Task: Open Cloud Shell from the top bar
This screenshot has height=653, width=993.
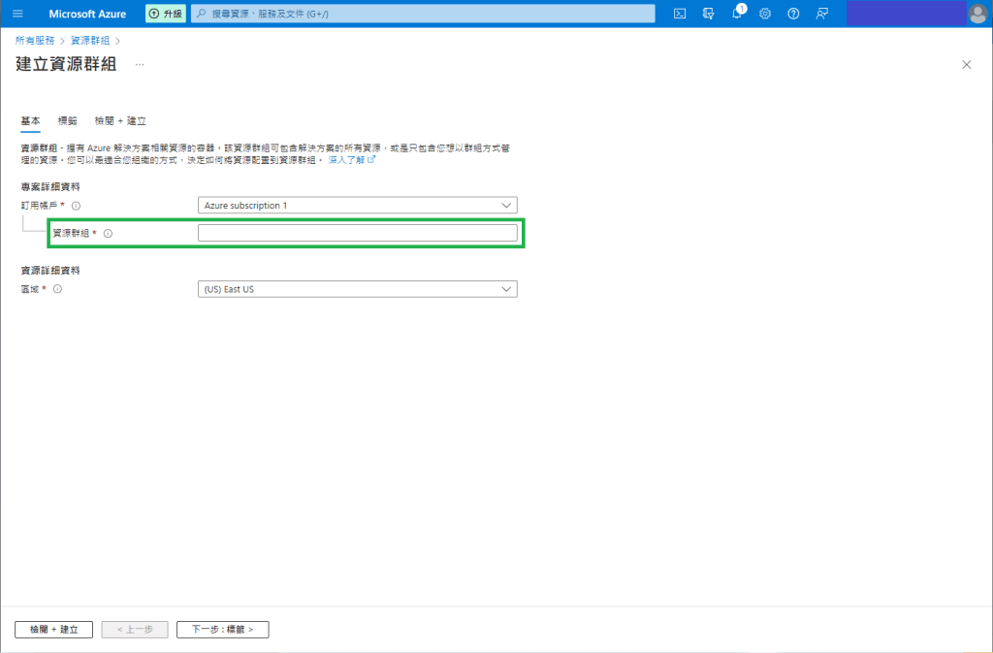Action: [x=681, y=14]
